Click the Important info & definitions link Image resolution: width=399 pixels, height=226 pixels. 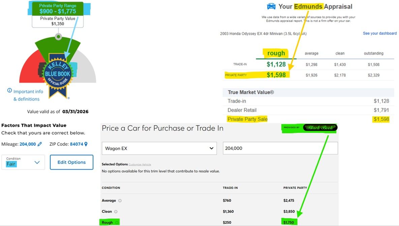[27, 95]
